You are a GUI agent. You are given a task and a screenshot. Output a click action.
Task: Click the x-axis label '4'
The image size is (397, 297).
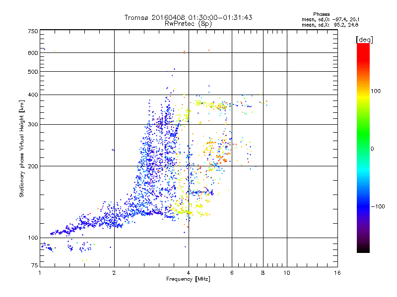(x=189, y=273)
